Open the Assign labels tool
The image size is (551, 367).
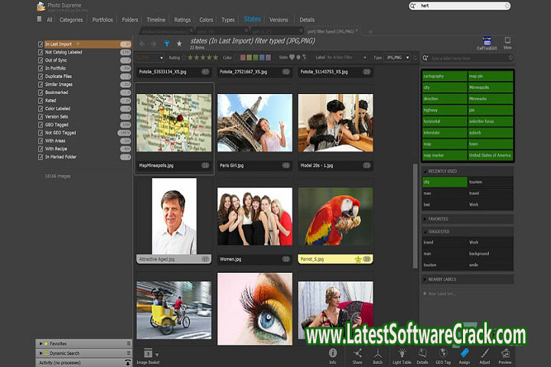(465, 356)
